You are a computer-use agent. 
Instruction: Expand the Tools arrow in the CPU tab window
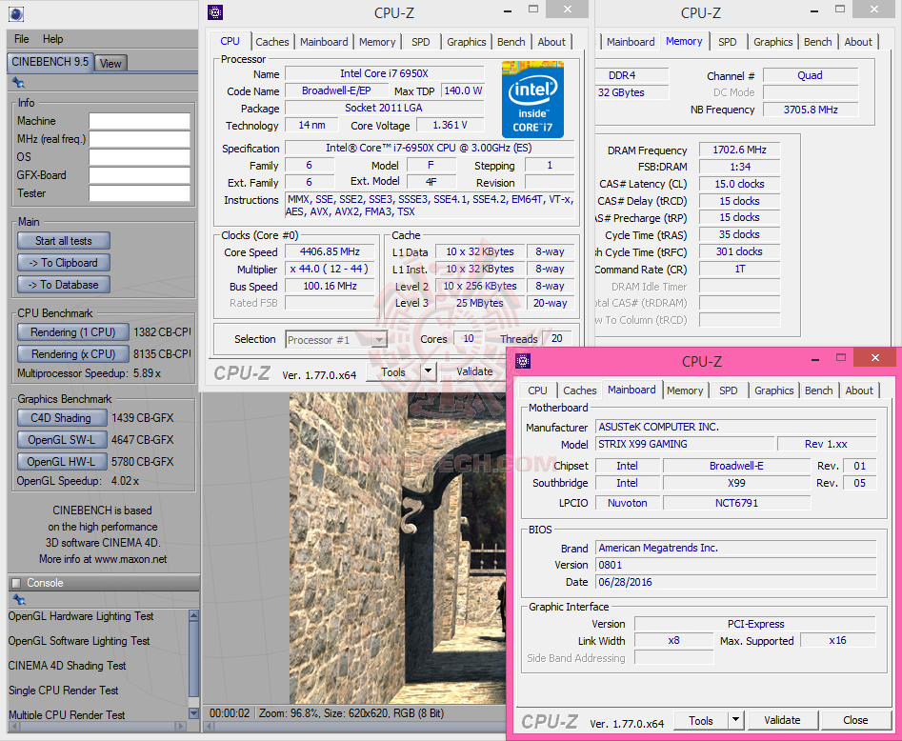click(x=429, y=372)
